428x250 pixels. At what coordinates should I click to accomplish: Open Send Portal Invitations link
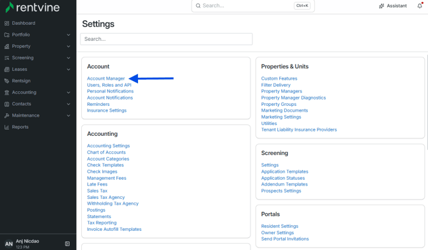tap(285, 239)
